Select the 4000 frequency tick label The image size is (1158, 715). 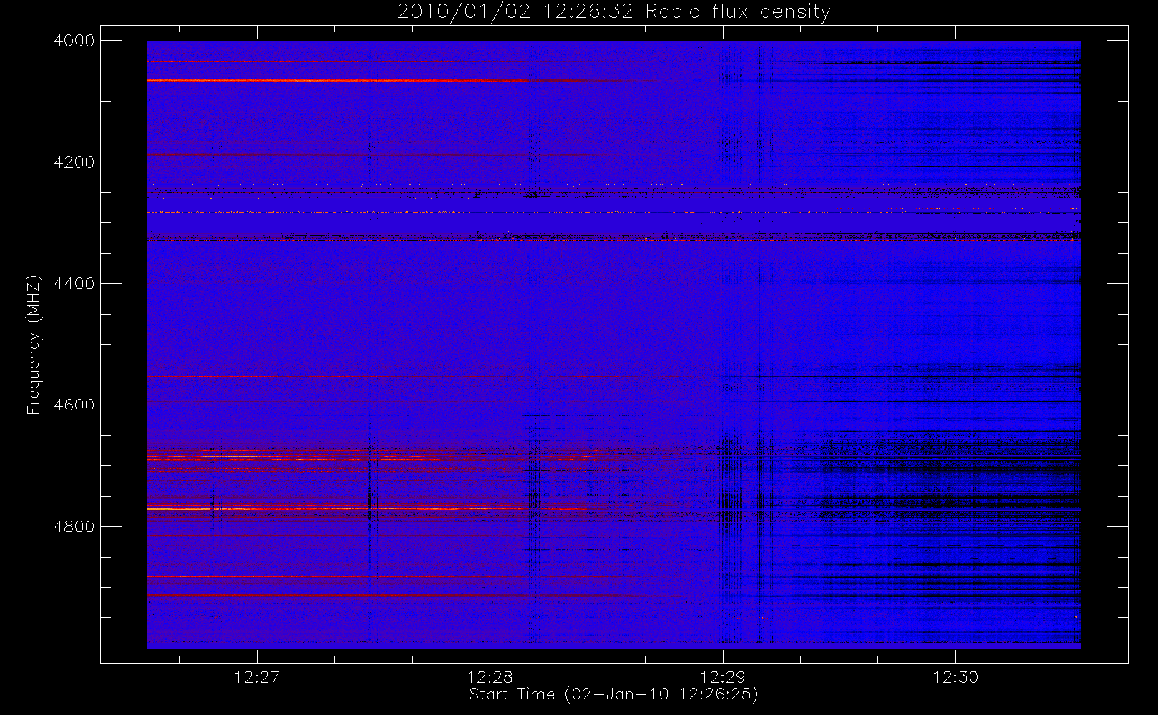[74, 41]
